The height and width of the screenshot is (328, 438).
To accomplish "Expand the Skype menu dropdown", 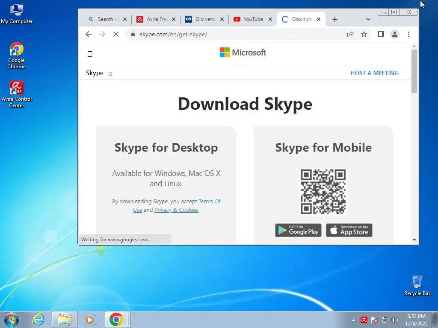I will (x=110, y=74).
